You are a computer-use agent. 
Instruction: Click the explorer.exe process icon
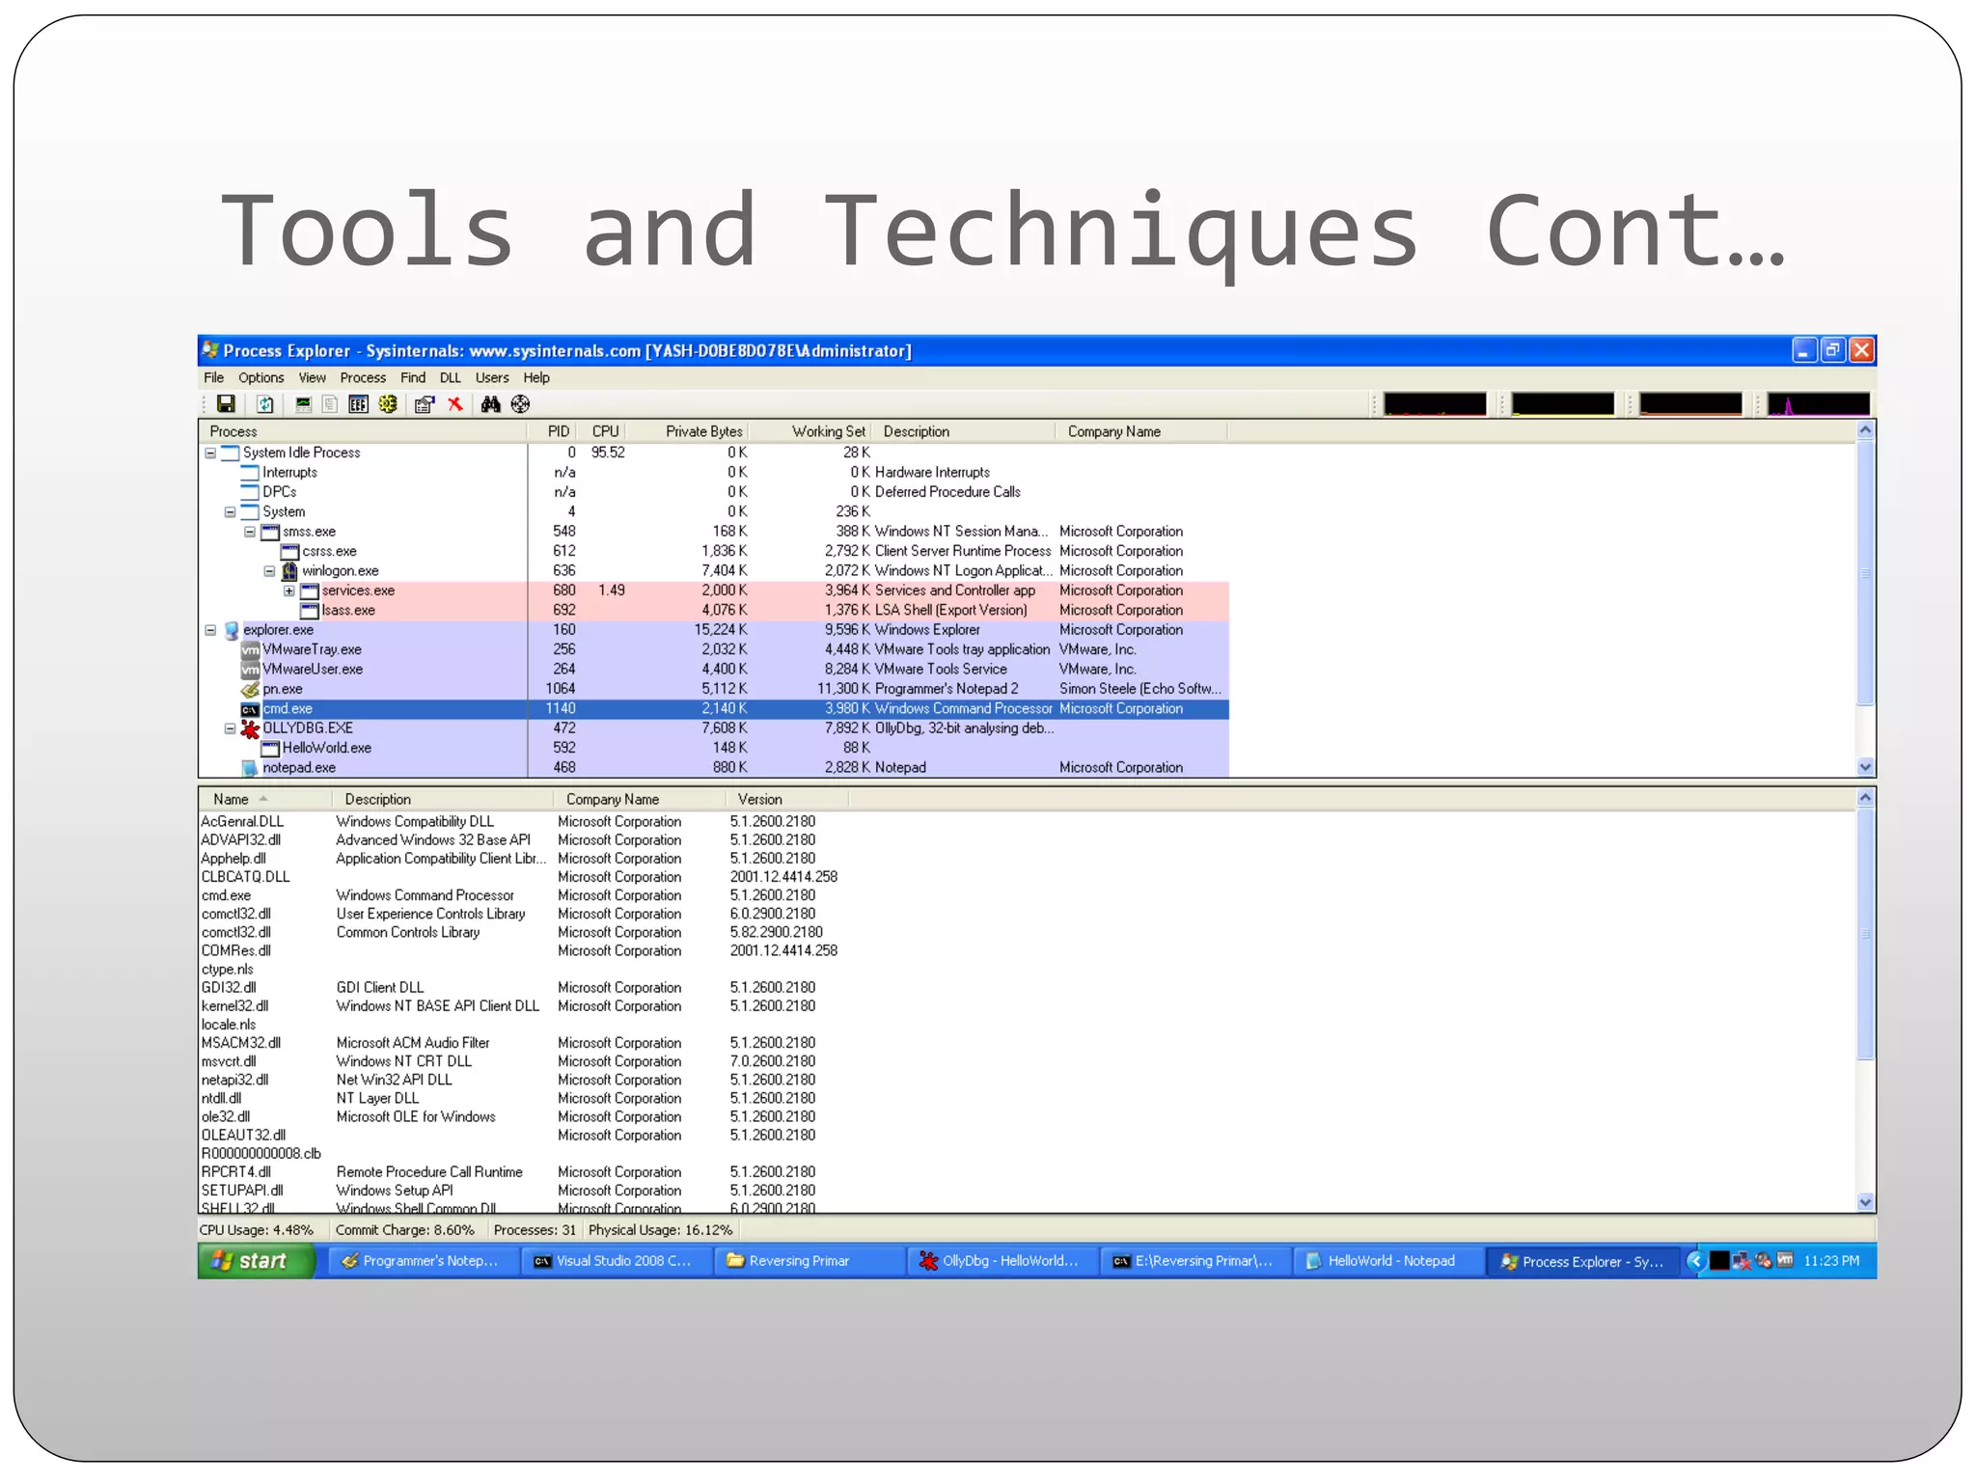[x=232, y=630]
